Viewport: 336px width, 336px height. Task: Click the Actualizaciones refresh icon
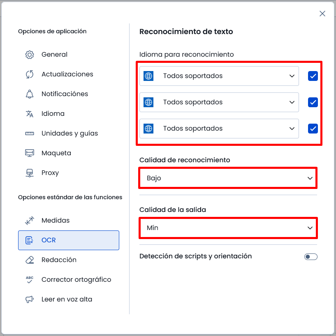coord(30,74)
